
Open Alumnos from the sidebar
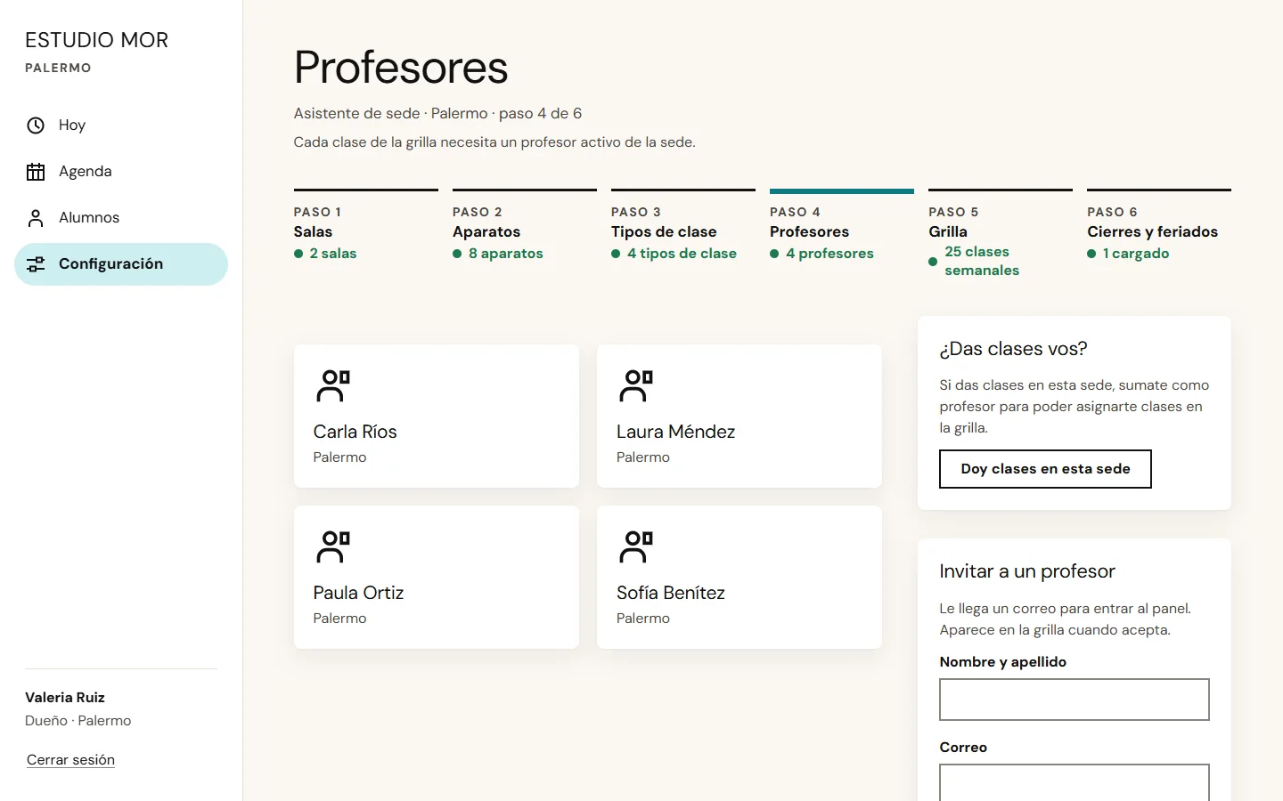point(121,218)
